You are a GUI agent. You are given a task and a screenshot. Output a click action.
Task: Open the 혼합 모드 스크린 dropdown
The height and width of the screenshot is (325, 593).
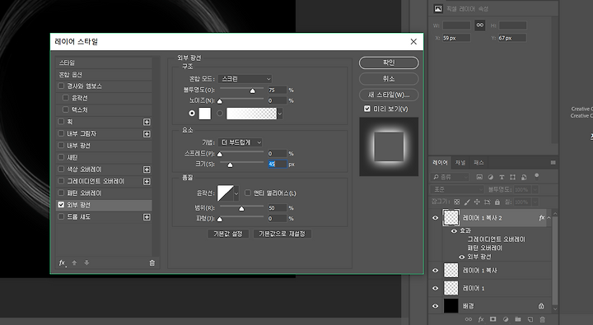[x=245, y=79]
